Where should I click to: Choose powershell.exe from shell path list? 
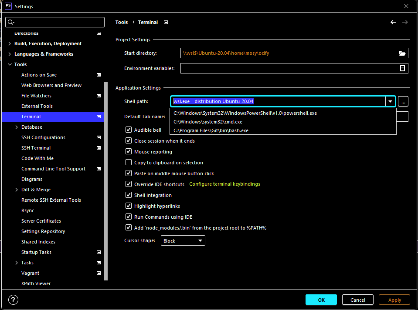pyautogui.click(x=283, y=113)
